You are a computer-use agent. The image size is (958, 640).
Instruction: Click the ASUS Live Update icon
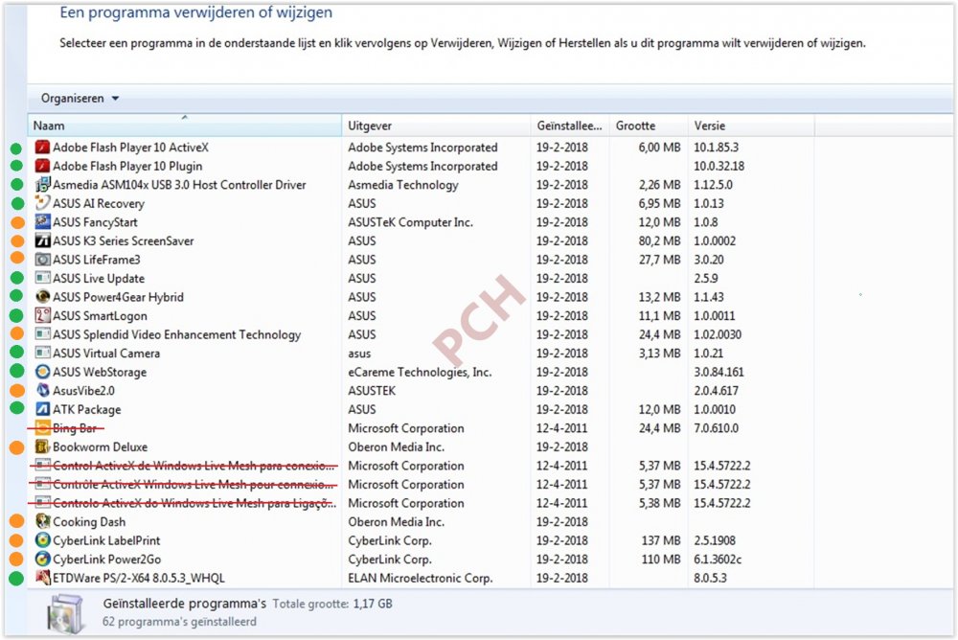[42, 279]
